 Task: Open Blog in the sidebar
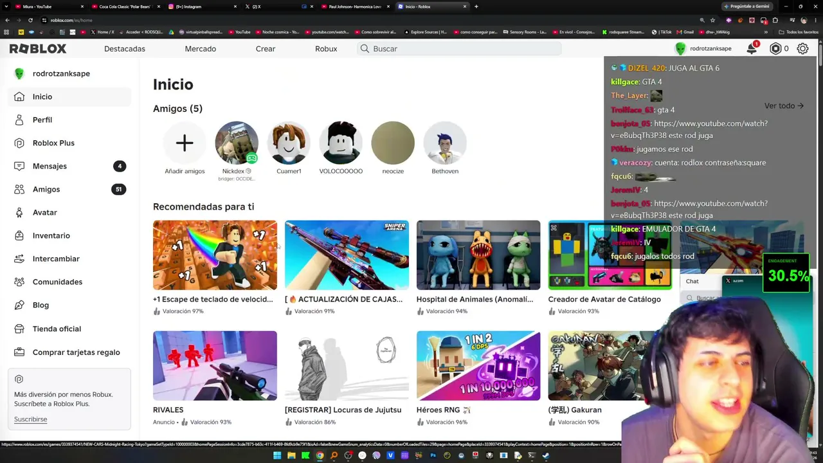tap(69, 305)
